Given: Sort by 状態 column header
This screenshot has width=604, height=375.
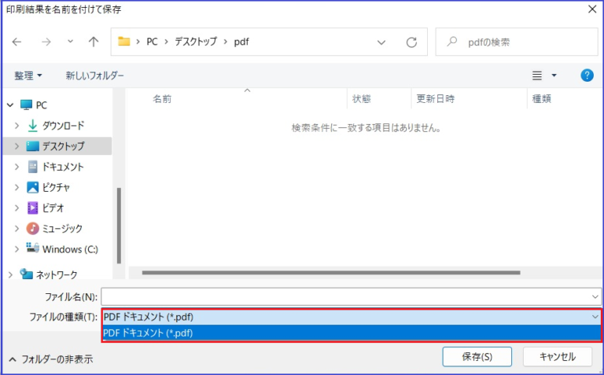Looking at the screenshot, I should click(361, 99).
